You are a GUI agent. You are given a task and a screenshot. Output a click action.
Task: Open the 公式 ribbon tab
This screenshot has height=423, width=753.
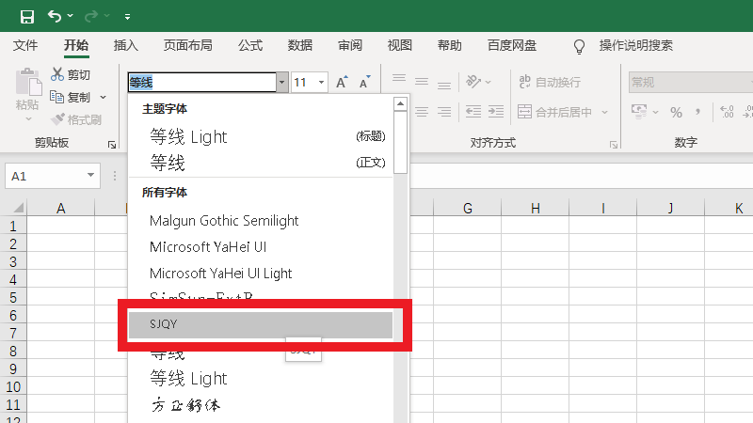click(250, 45)
